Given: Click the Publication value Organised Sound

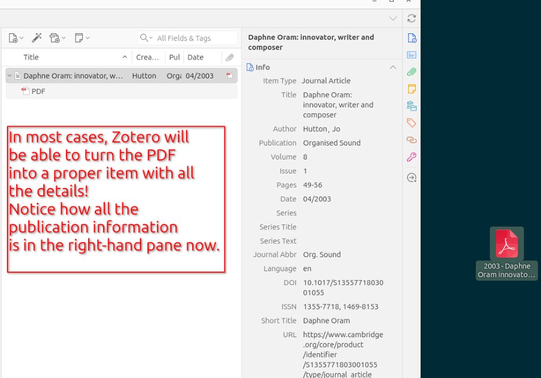Looking at the screenshot, I should 332,143.
